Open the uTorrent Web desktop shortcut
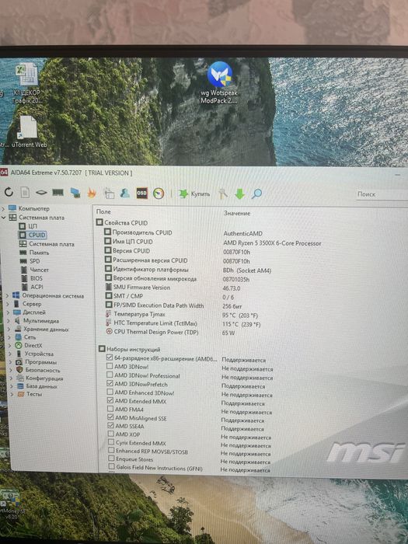The image size is (408, 544). click(29, 131)
